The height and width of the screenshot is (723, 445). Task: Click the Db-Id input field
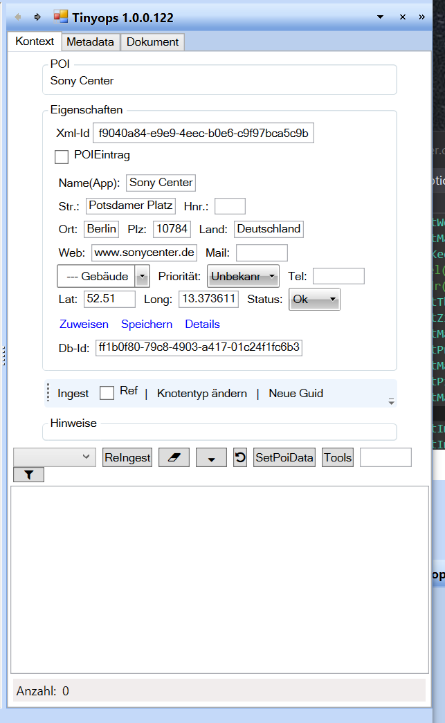(x=199, y=347)
